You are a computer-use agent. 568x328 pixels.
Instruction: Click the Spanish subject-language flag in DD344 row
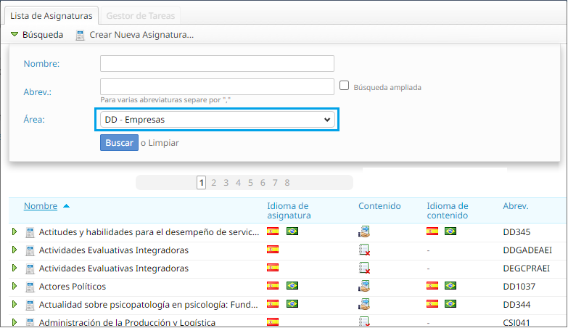pos(273,304)
